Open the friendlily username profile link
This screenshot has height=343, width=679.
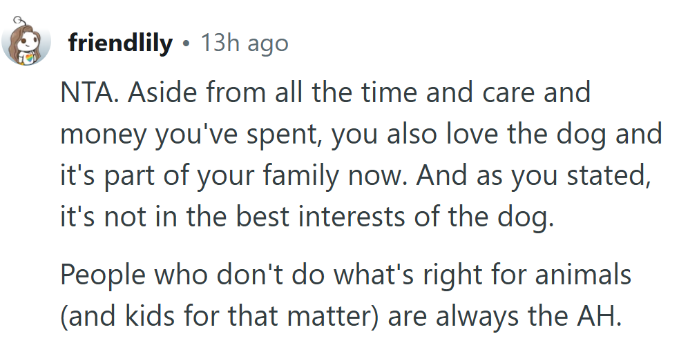point(120,43)
